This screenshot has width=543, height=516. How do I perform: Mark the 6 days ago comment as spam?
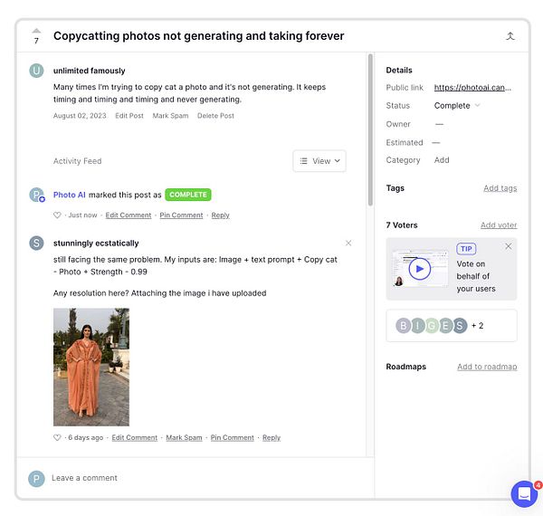tap(184, 437)
